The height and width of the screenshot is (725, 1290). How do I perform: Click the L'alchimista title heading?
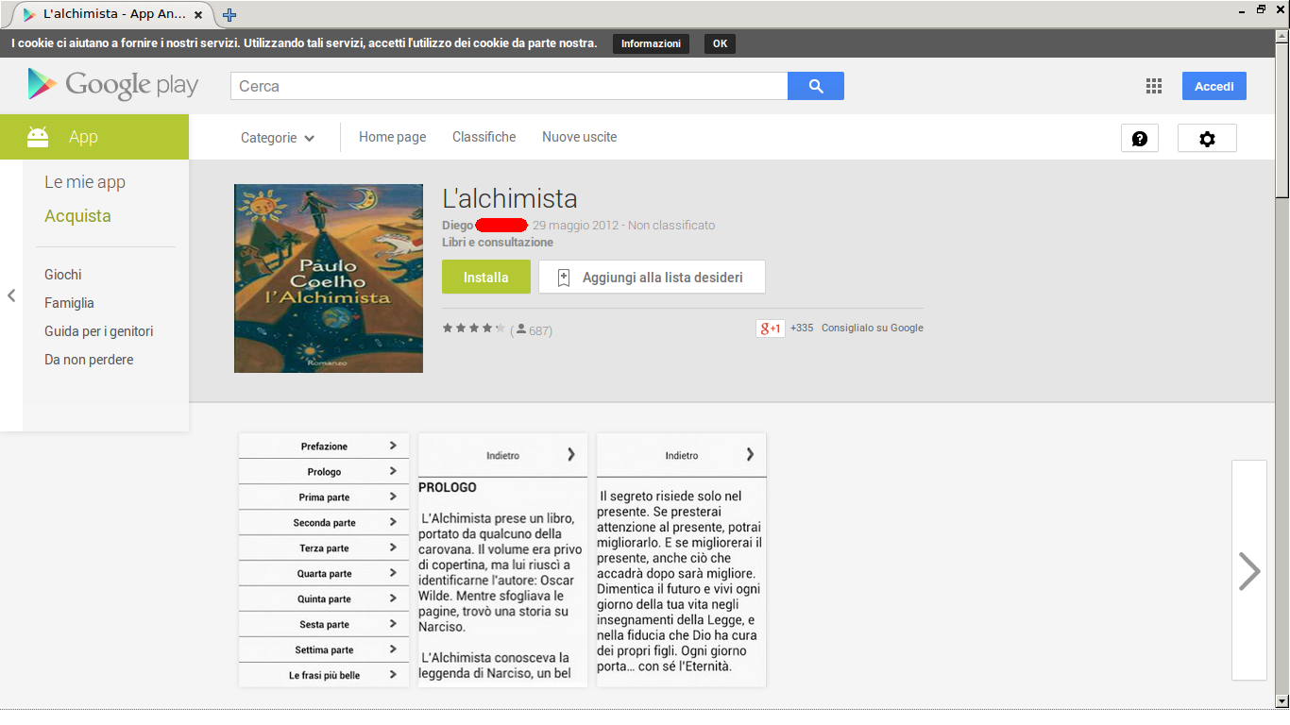click(510, 199)
